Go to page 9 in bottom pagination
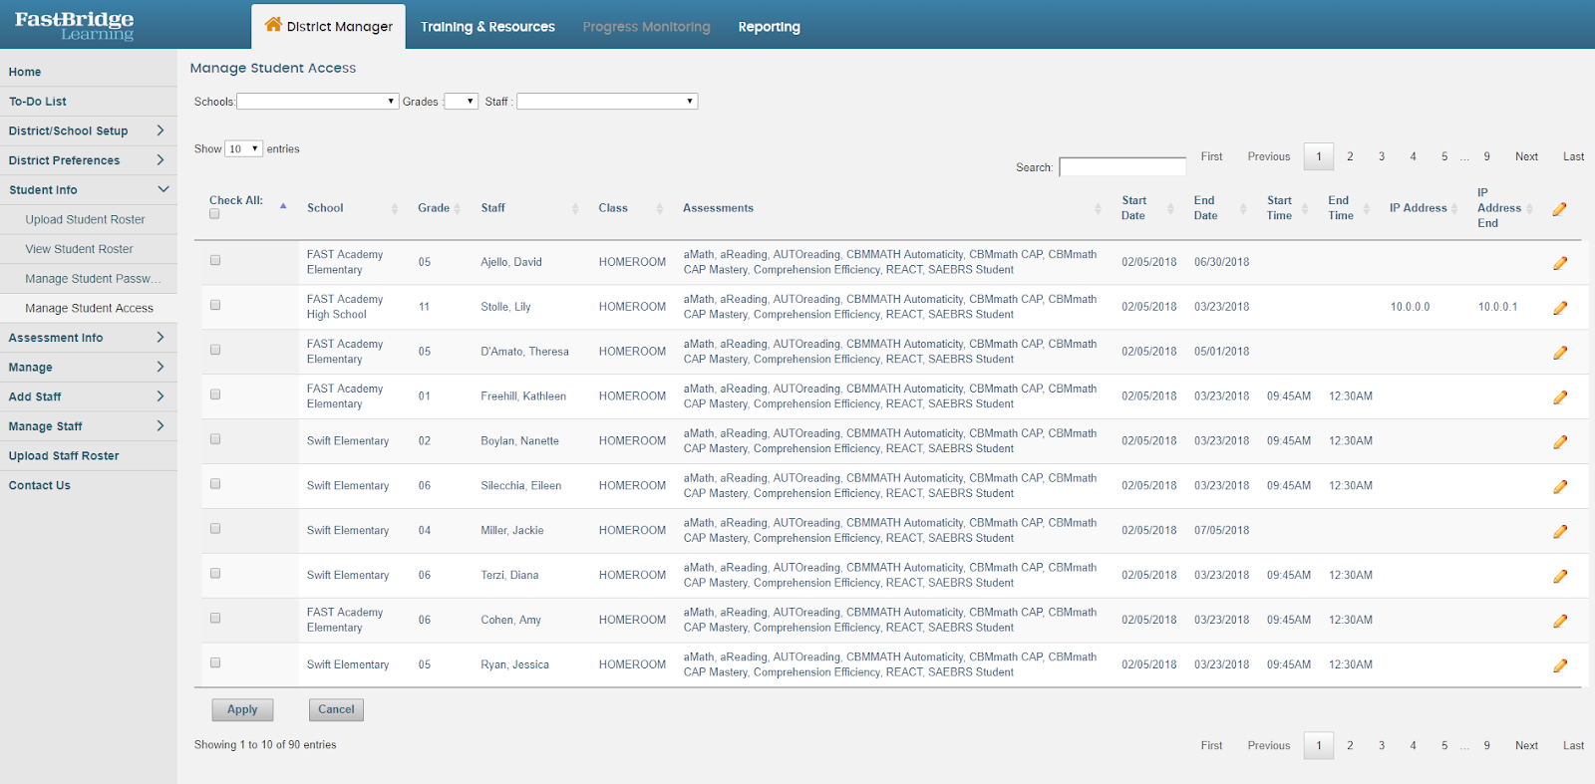 pos(1486,745)
